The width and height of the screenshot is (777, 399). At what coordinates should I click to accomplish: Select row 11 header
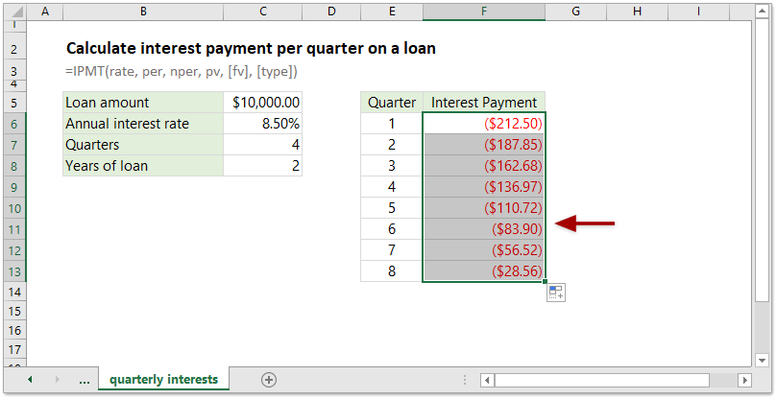(15, 229)
